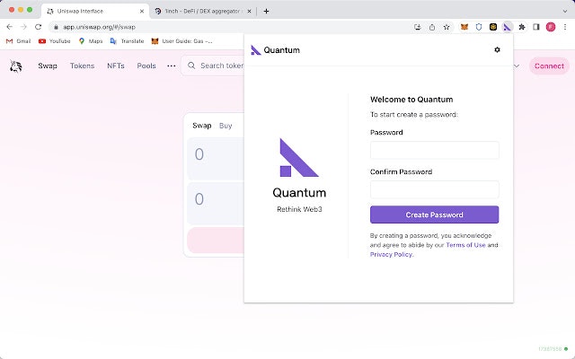
Task: Toggle the browser side panel icon
Action: point(536,27)
